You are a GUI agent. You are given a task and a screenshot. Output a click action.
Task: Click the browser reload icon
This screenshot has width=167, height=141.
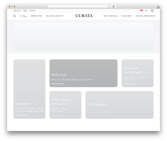(x=109, y=6)
